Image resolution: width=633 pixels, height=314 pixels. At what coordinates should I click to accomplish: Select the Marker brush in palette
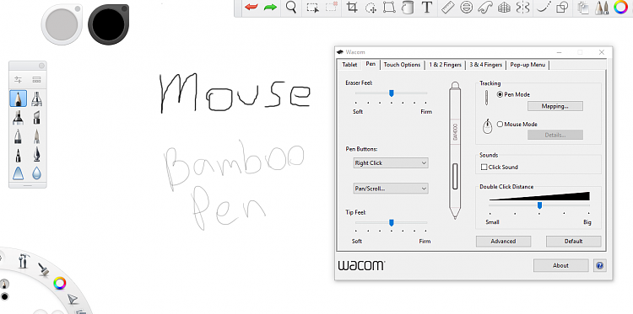tap(19, 118)
